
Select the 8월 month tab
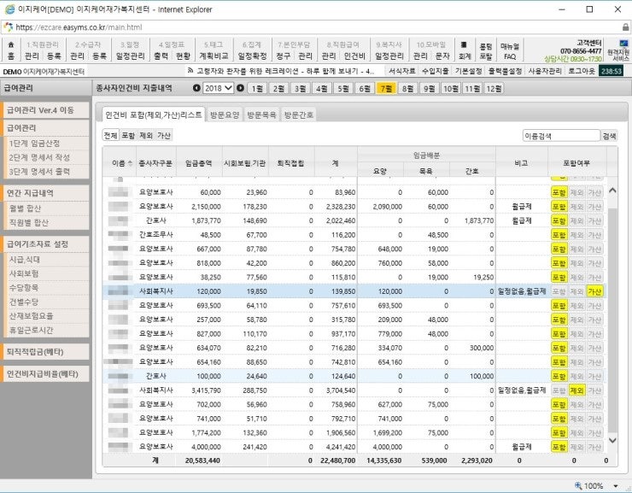407,88
